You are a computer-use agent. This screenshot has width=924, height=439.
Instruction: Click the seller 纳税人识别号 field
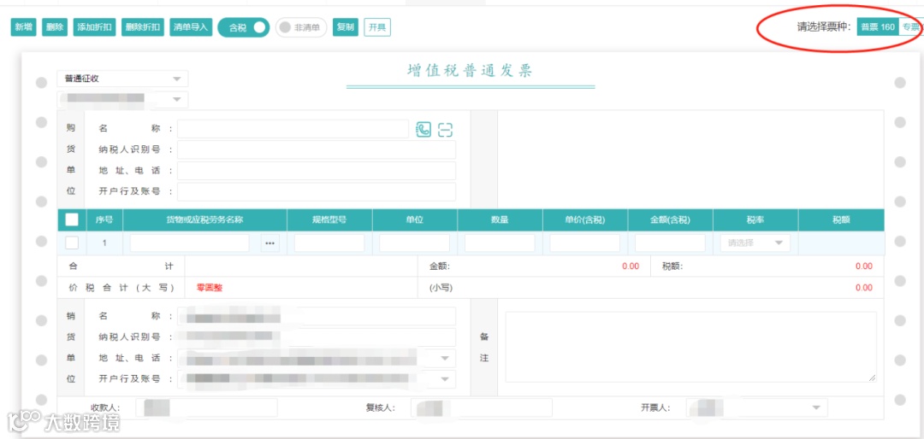pyautogui.click(x=317, y=337)
